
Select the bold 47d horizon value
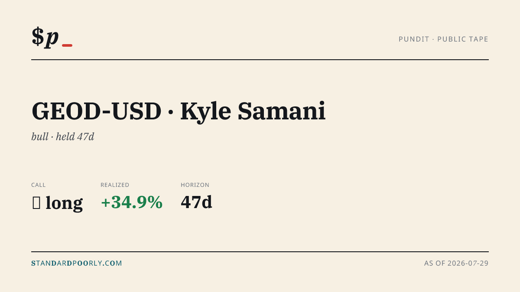click(196, 202)
